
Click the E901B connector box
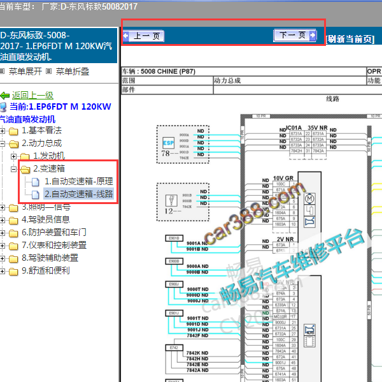174,239
